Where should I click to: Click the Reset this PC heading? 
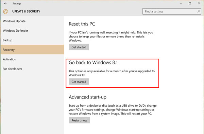tap(82, 24)
